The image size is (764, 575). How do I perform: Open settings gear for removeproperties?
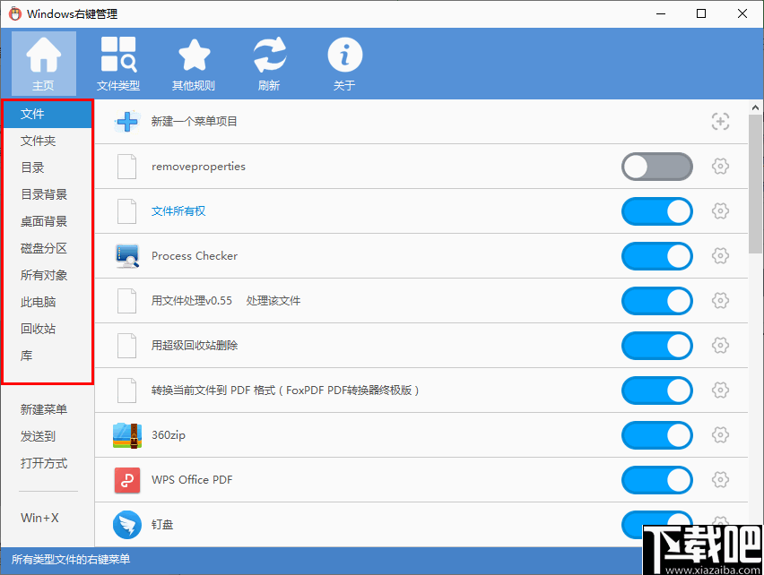click(x=720, y=167)
